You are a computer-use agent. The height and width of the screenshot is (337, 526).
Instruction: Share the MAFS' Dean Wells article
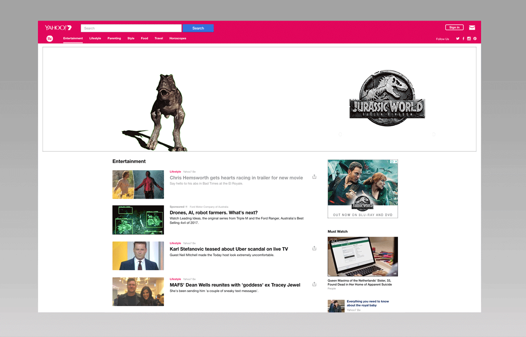[x=314, y=284]
